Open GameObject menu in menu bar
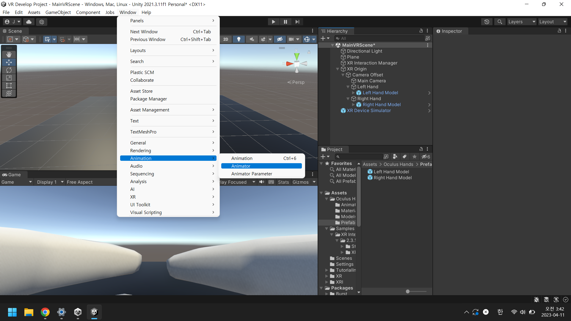 (58, 12)
